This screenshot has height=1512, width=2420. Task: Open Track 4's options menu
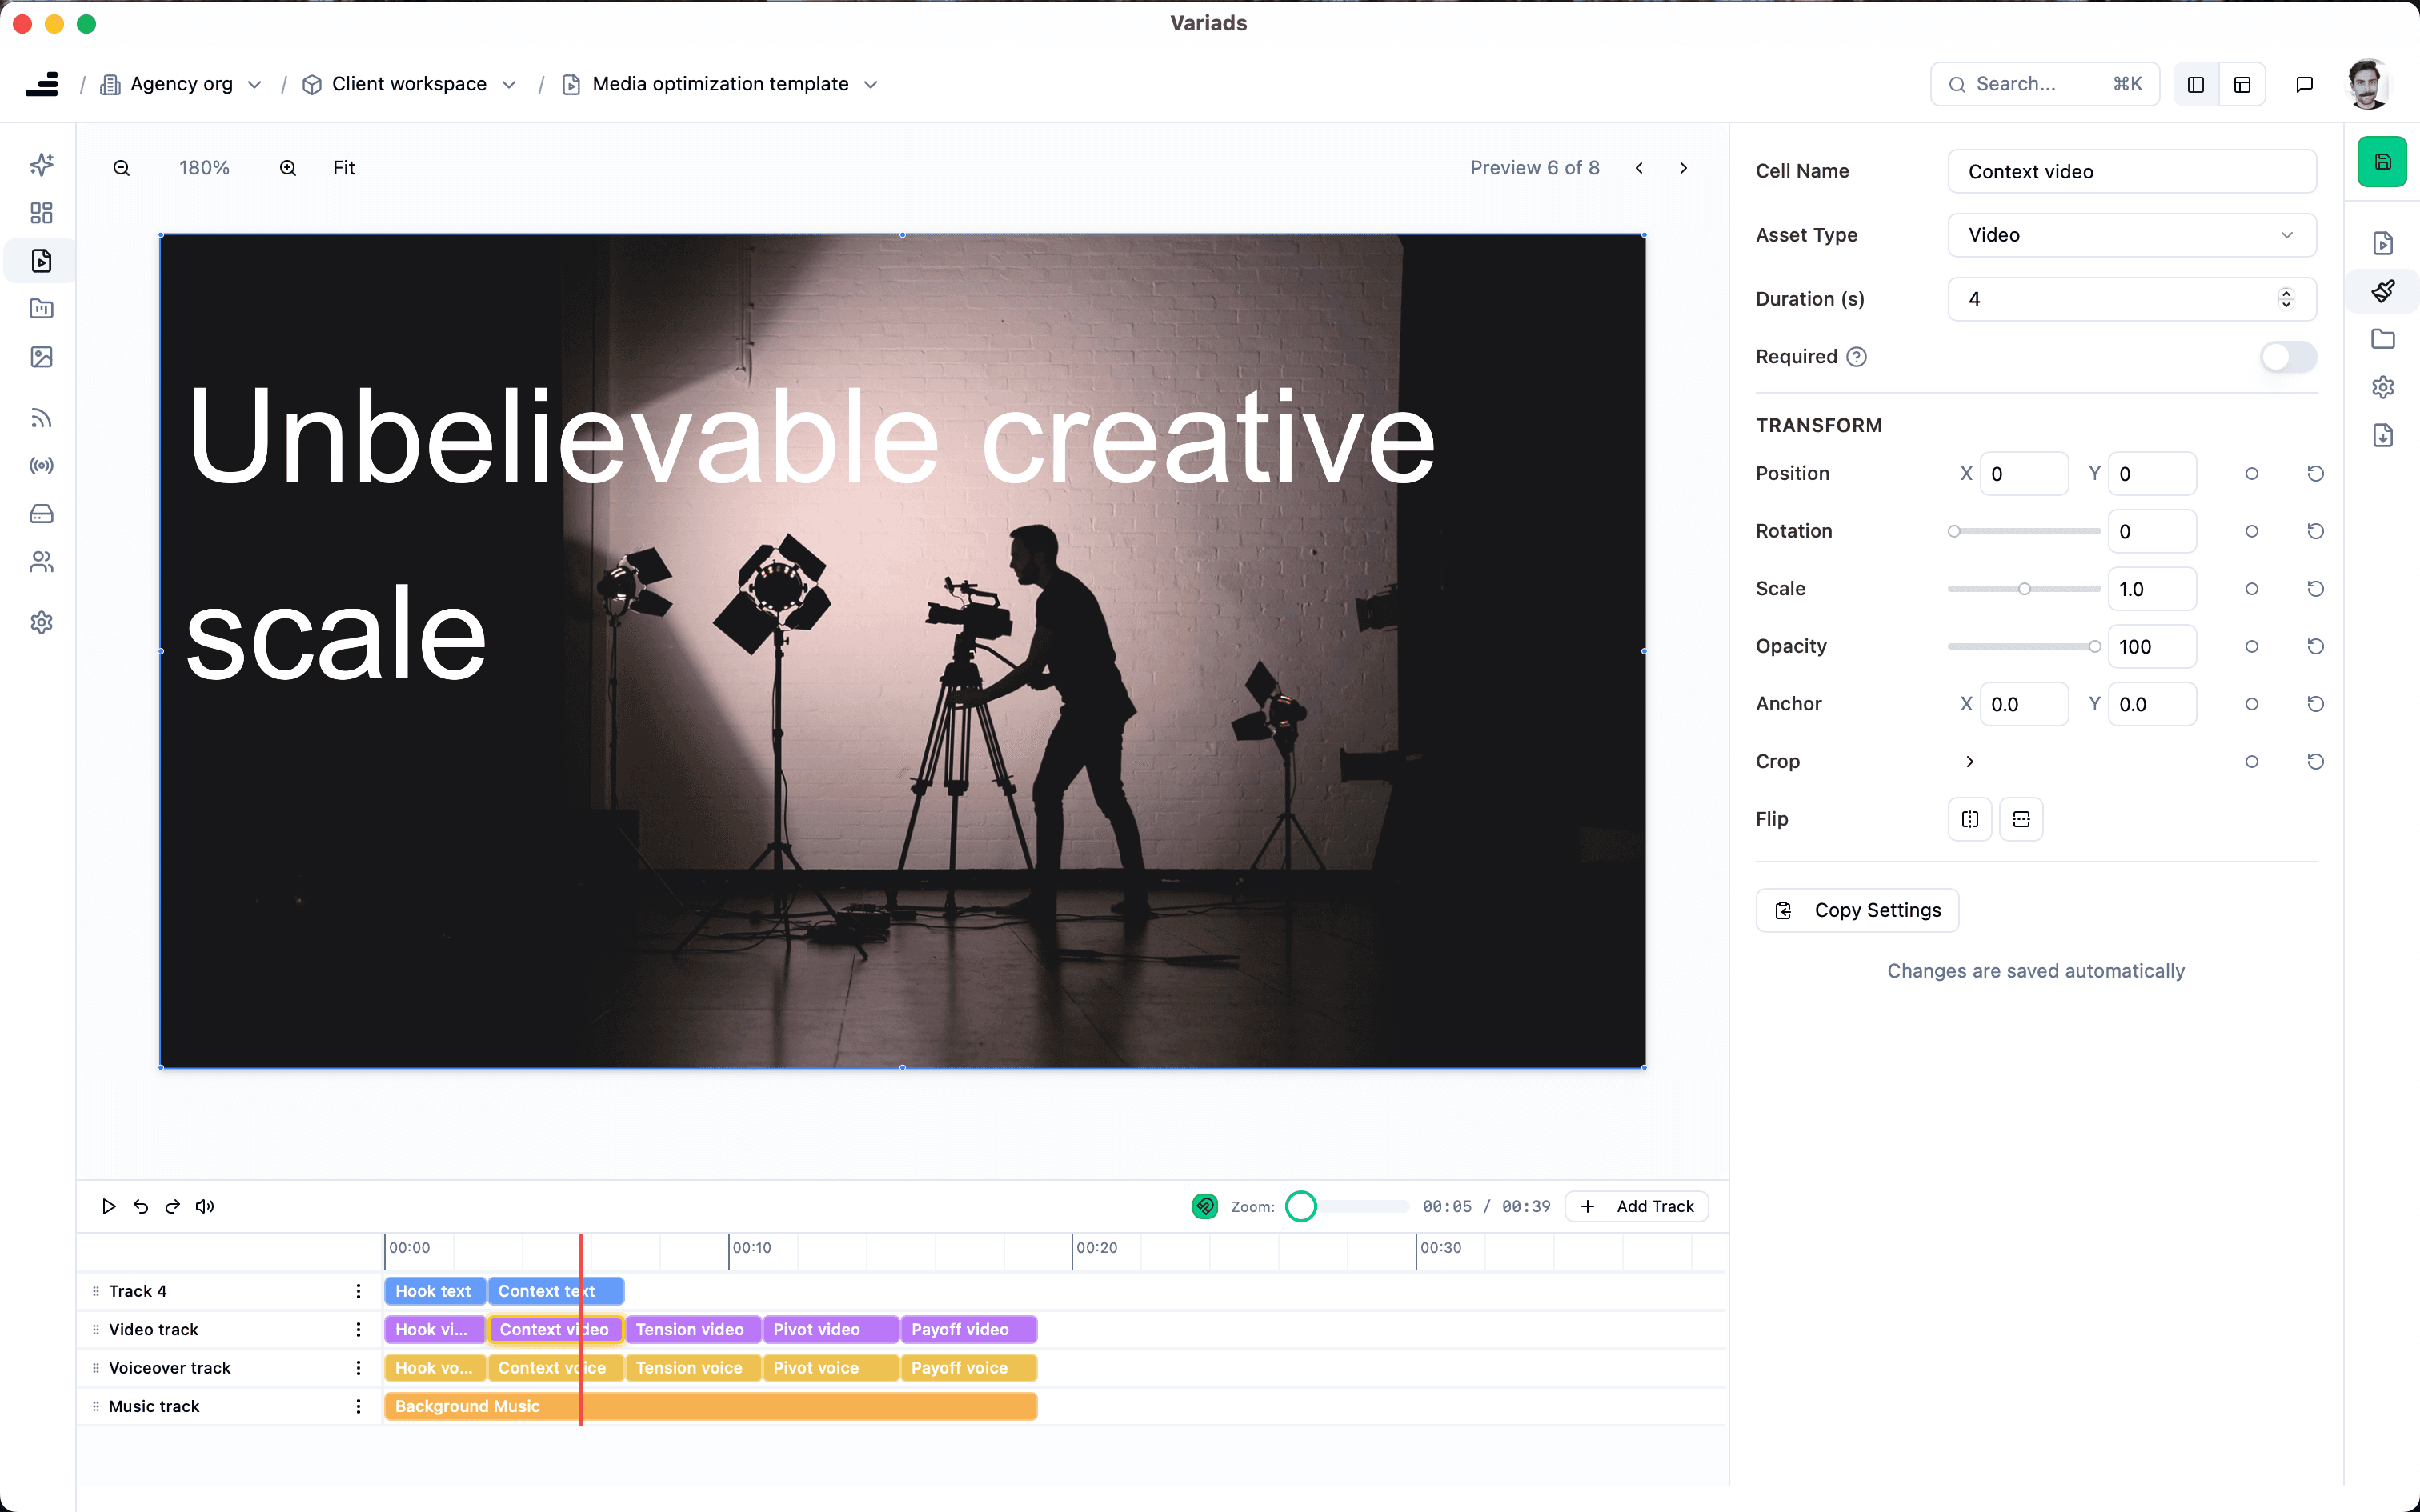click(x=357, y=1291)
